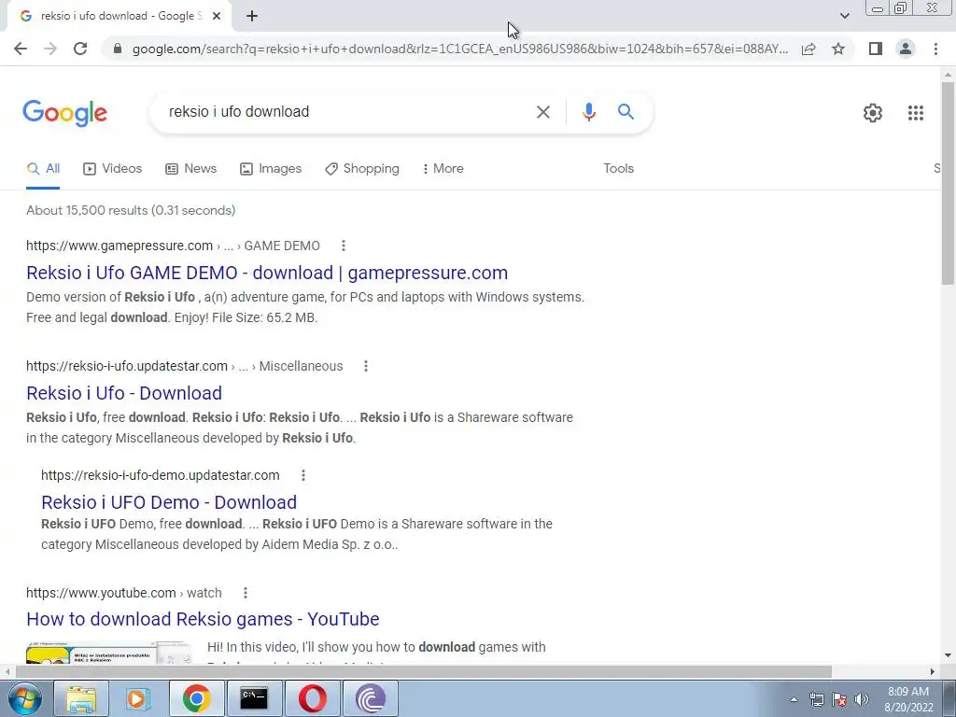Click the vertical scrollbar thumb
The image size is (956, 717).
[x=948, y=183]
